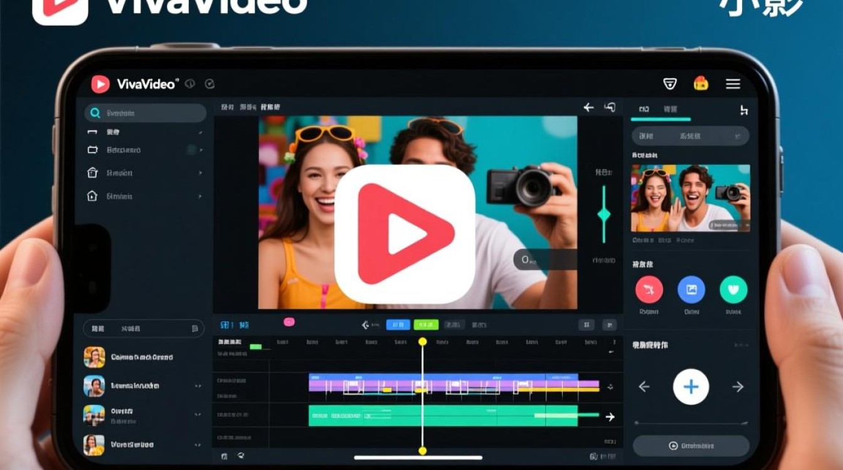Expand the fourth media list row's chevron
This screenshot has height=470, width=843.
coord(198,444)
